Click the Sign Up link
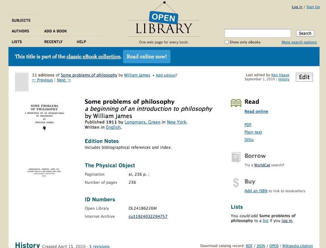The image size is (326, 248). 313,7
